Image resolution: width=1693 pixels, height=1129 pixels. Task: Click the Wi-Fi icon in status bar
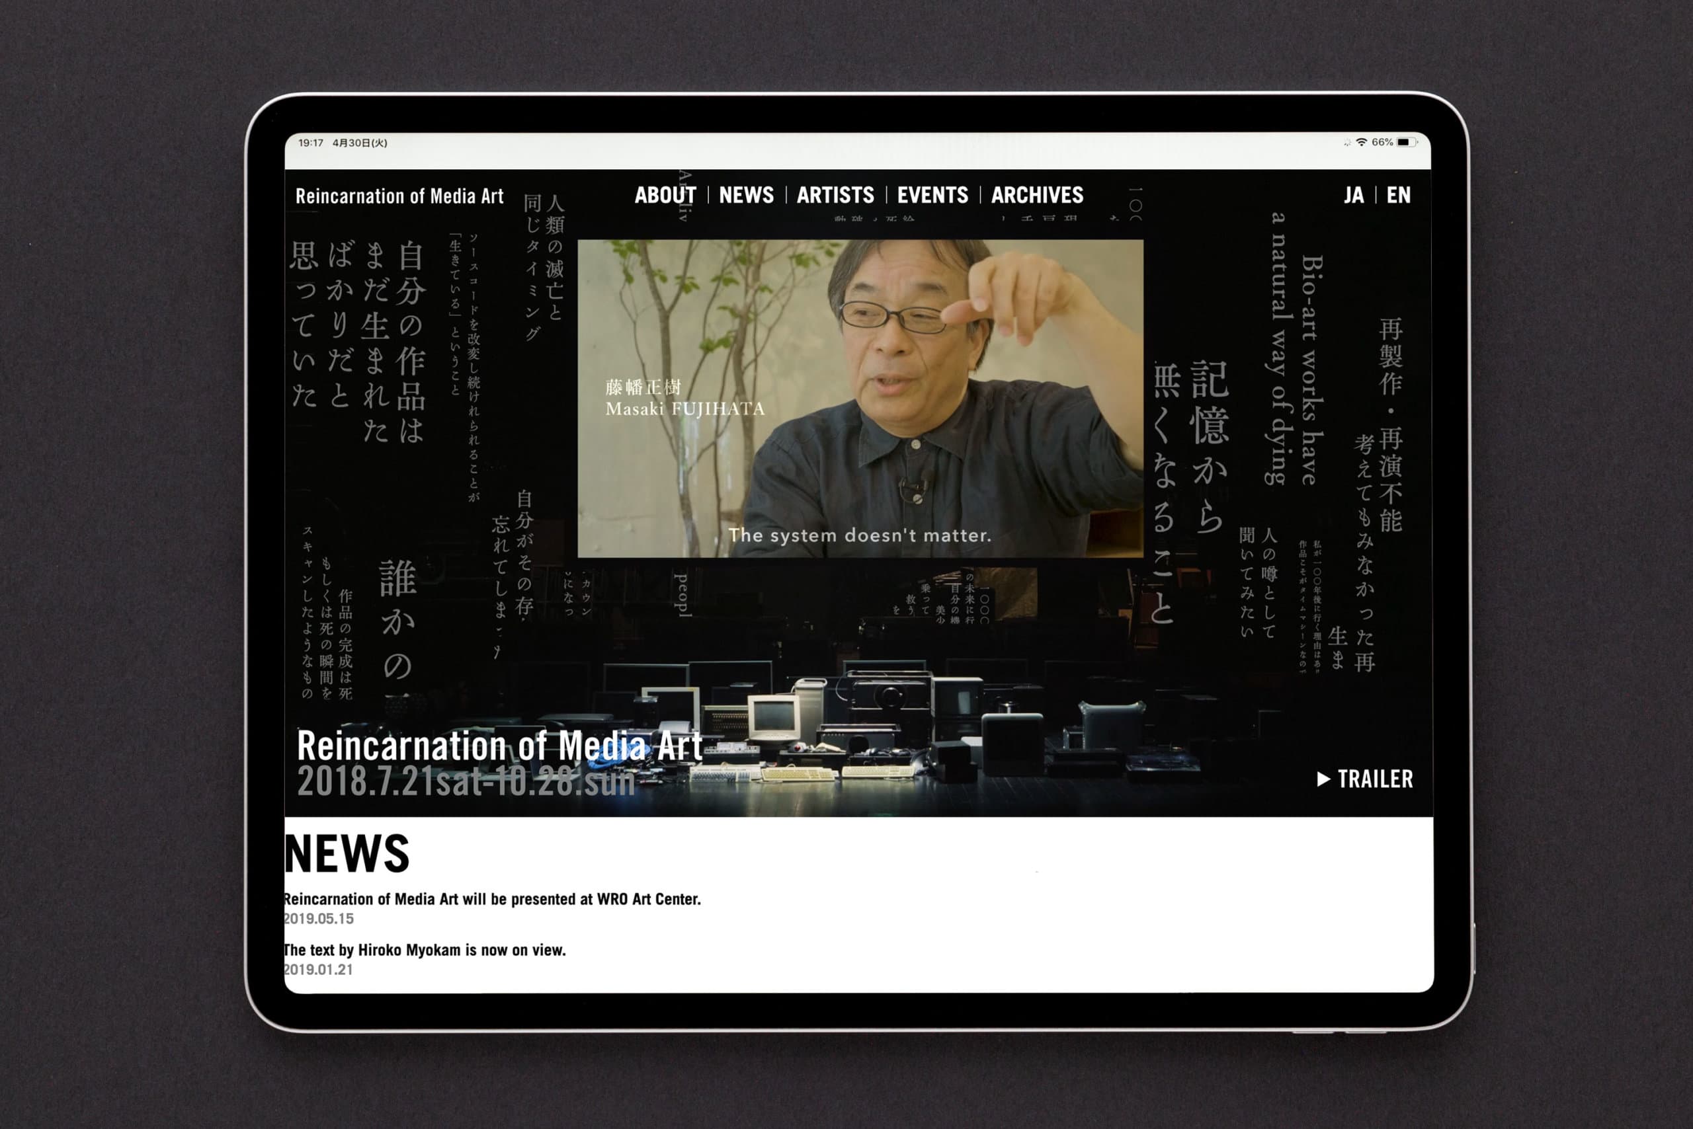point(1361,143)
